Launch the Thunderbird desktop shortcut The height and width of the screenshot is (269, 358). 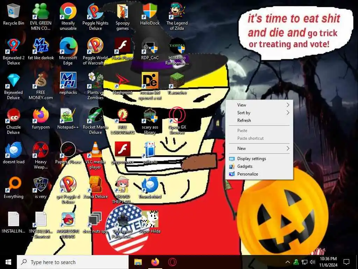pos(150,188)
